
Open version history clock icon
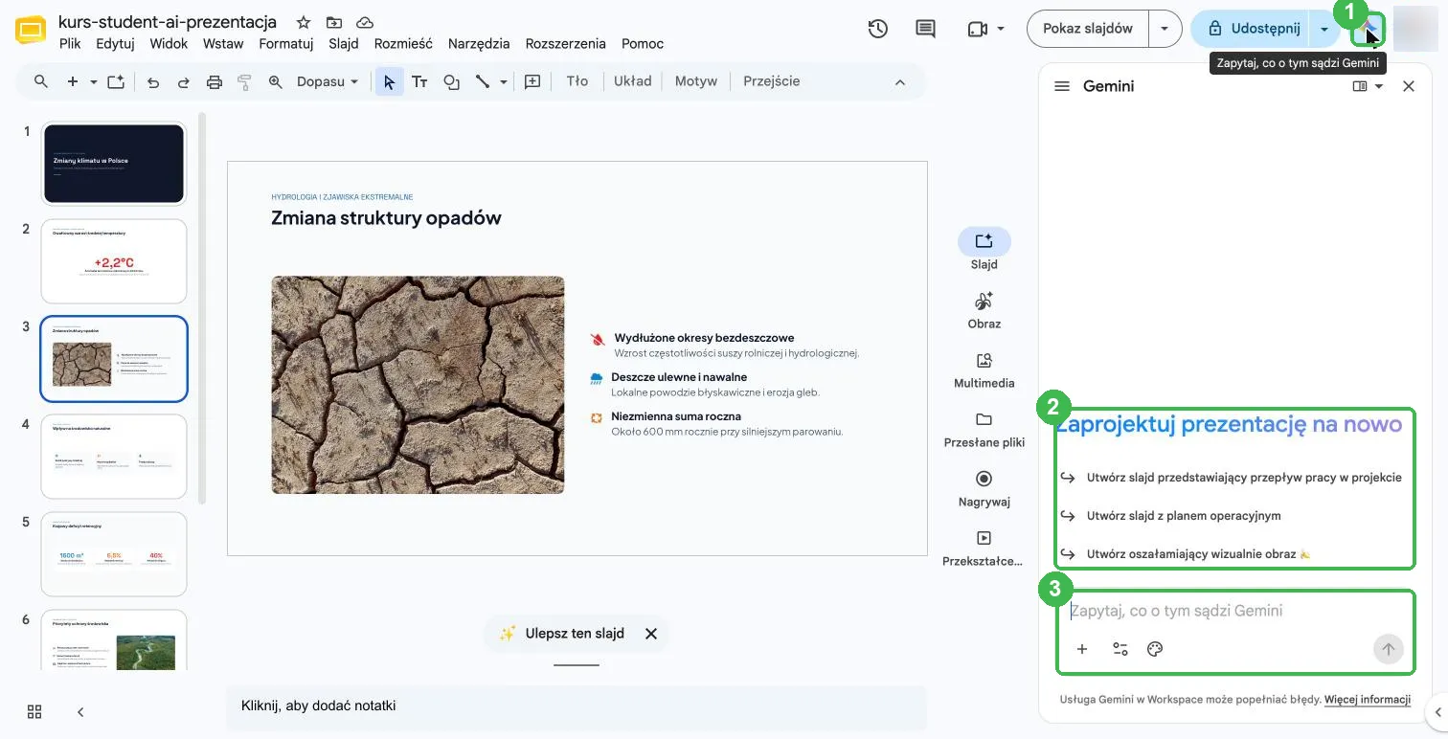pyautogui.click(x=877, y=29)
